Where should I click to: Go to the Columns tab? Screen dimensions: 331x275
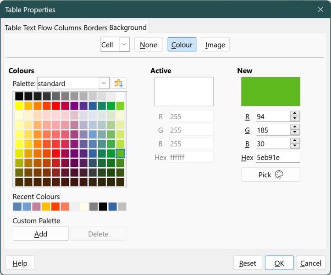pos(68,27)
